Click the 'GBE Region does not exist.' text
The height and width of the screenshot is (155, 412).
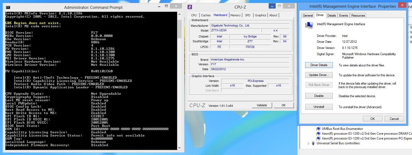[33, 23]
